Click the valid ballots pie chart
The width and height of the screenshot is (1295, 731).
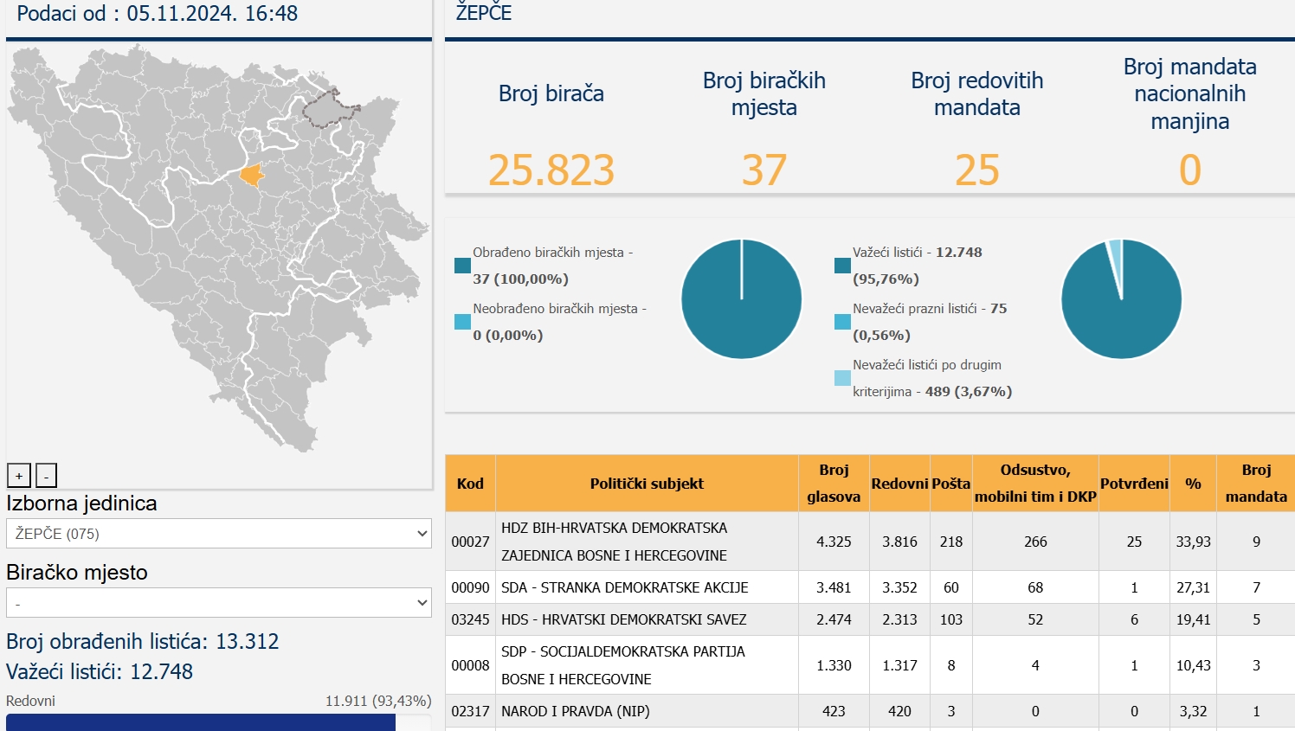1122,299
